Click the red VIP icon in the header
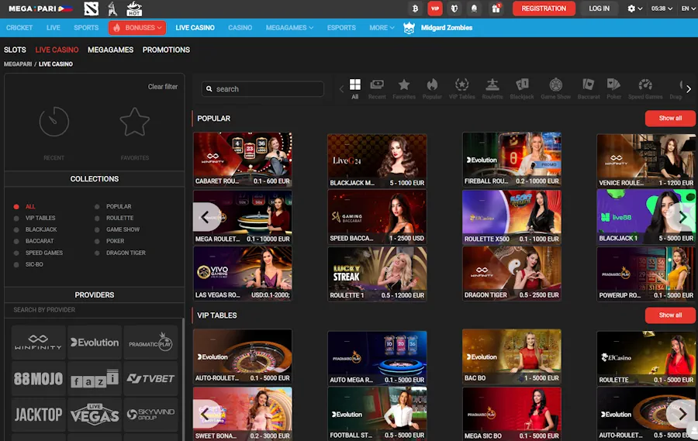 coord(435,9)
